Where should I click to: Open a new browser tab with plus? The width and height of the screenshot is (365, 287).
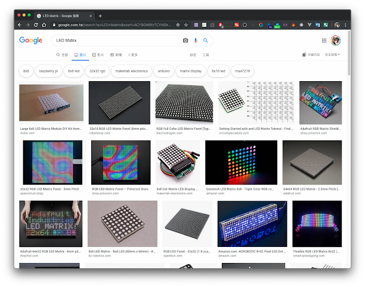click(x=100, y=16)
